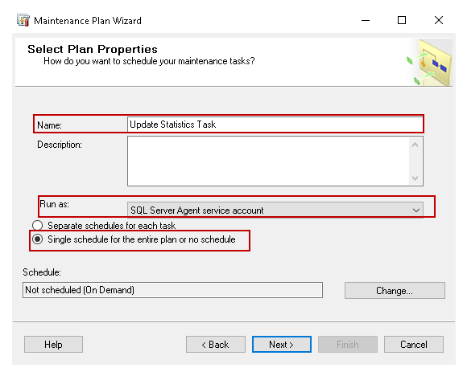Minimize the wizard window
The height and width of the screenshot is (372, 463).
click(x=366, y=20)
